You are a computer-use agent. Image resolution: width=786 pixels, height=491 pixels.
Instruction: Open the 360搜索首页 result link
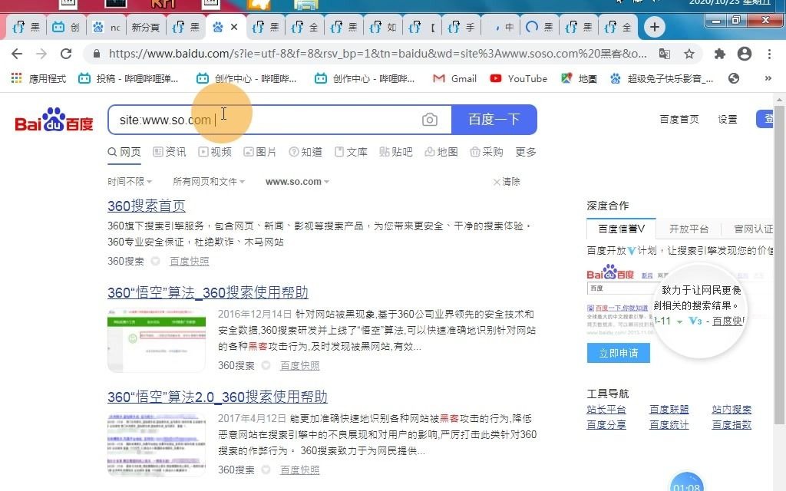146,206
